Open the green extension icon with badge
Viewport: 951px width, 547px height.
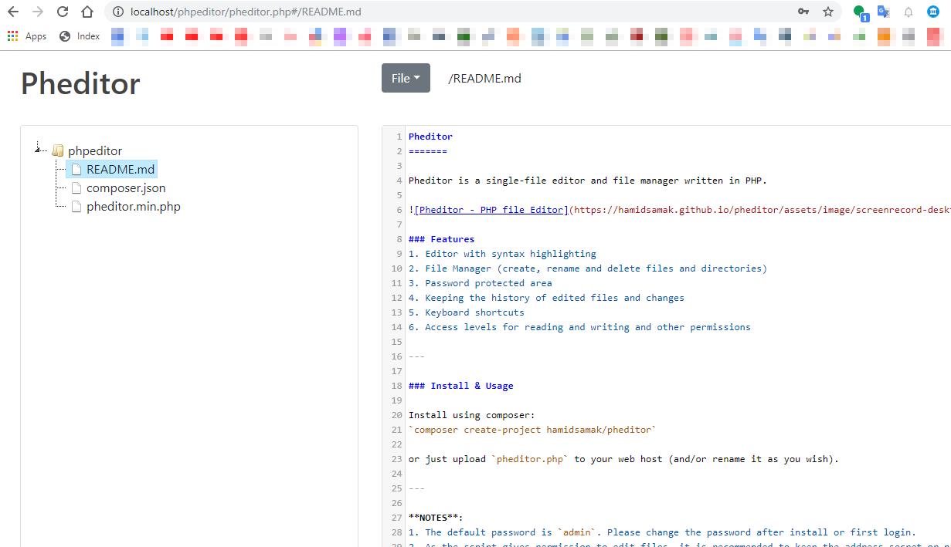[x=861, y=12]
